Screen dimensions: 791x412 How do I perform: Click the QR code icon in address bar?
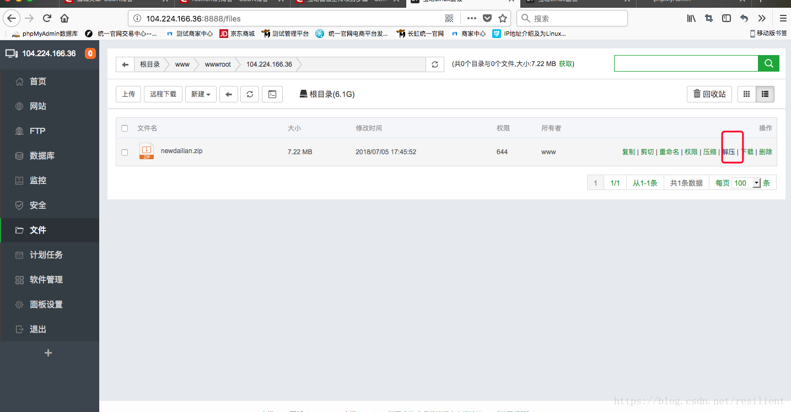[449, 18]
